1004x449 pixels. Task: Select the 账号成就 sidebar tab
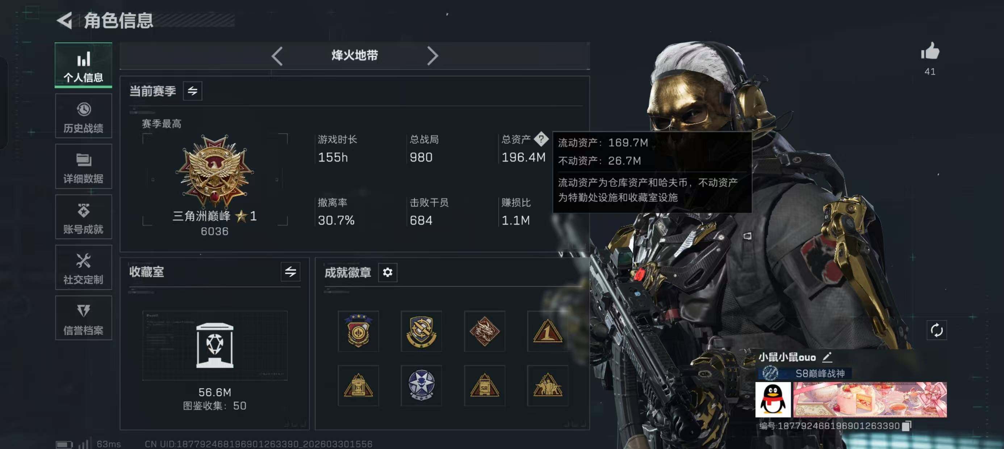83,217
